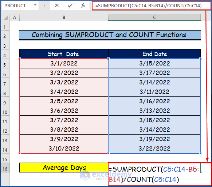Select end date 3/14/2022 in row 7
The width and height of the screenshot is (212, 187).
point(154,82)
